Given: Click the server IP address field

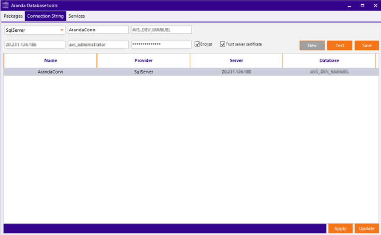Looking at the screenshot, I should [35, 45].
